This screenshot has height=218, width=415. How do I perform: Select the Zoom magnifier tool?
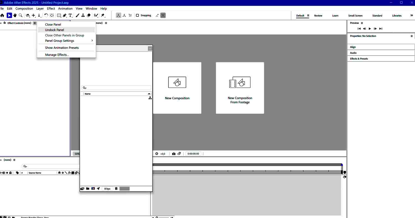point(20,15)
